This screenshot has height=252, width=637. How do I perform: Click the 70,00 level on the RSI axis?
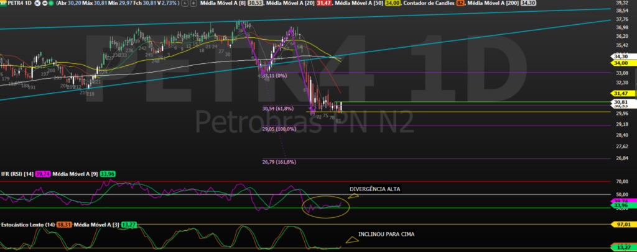click(x=621, y=181)
